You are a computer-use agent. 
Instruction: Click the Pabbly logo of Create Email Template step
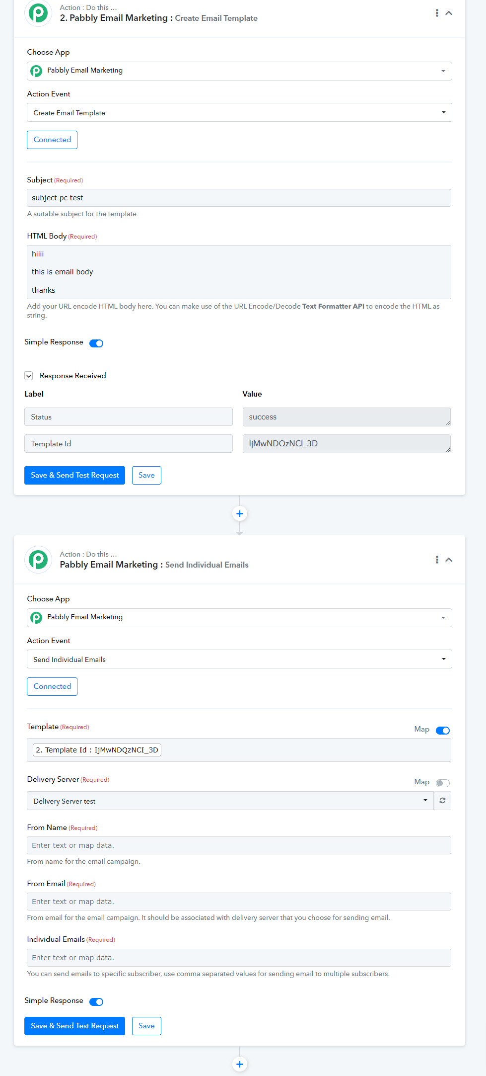(x=38, y=13)
